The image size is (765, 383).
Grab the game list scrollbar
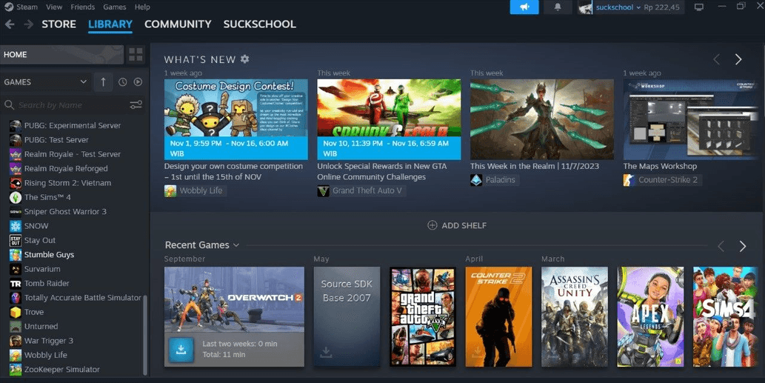click(x=145, y=335)
